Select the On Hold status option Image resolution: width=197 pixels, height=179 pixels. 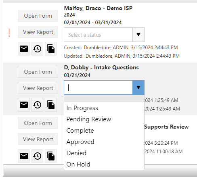click(x=104, y=164)
